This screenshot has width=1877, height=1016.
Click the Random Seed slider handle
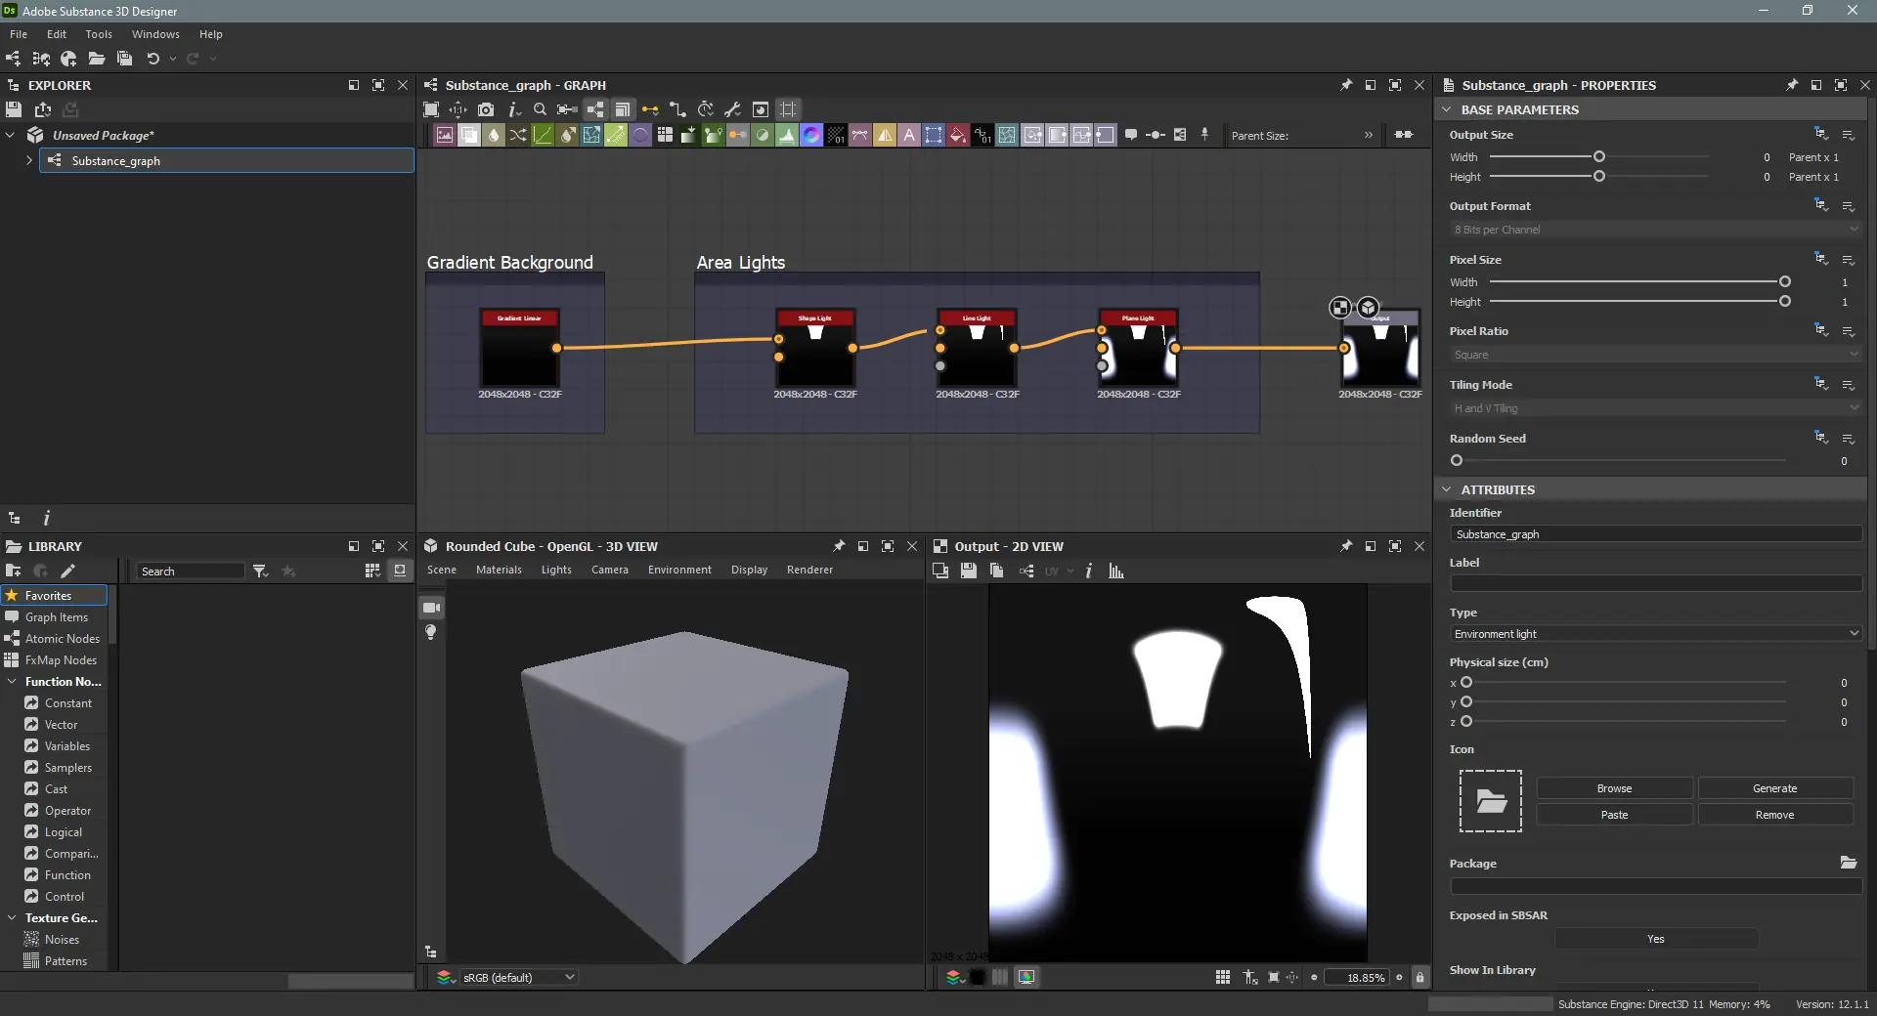(x=1457, y=460)
